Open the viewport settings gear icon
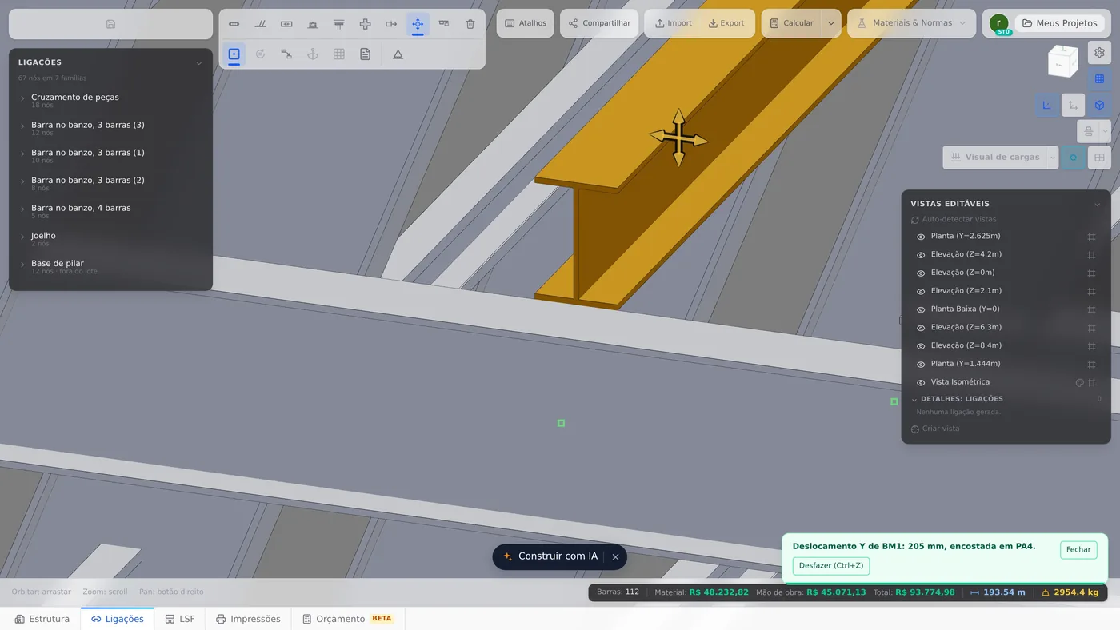Viewport: 1120px width, 630px height. 1100,53
